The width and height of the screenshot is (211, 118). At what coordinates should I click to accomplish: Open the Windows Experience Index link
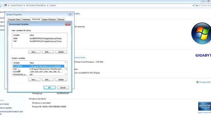80,58
